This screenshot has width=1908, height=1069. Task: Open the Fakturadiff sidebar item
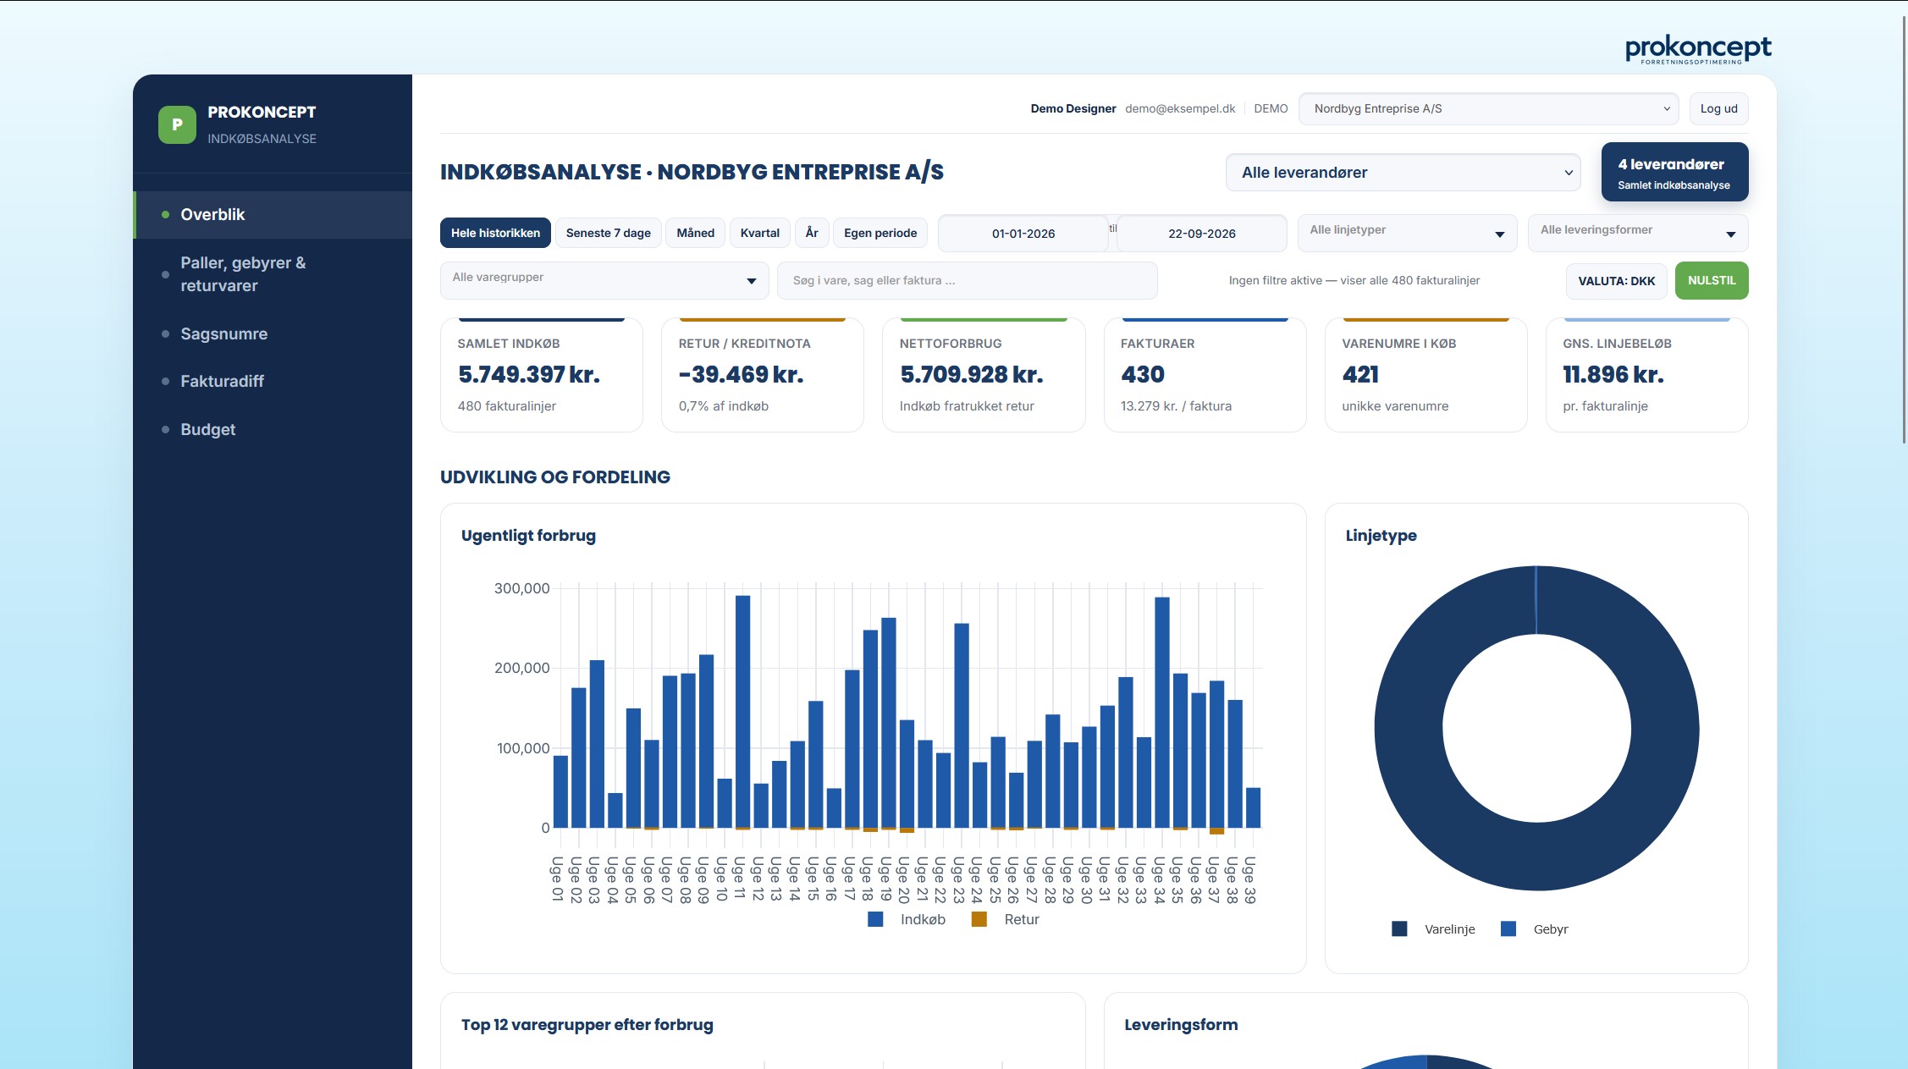tap(273, 382)
